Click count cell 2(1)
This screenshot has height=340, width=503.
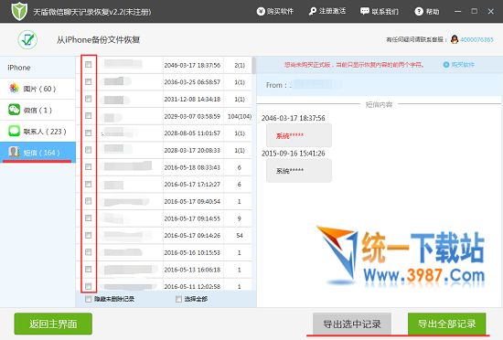point(240,65)
